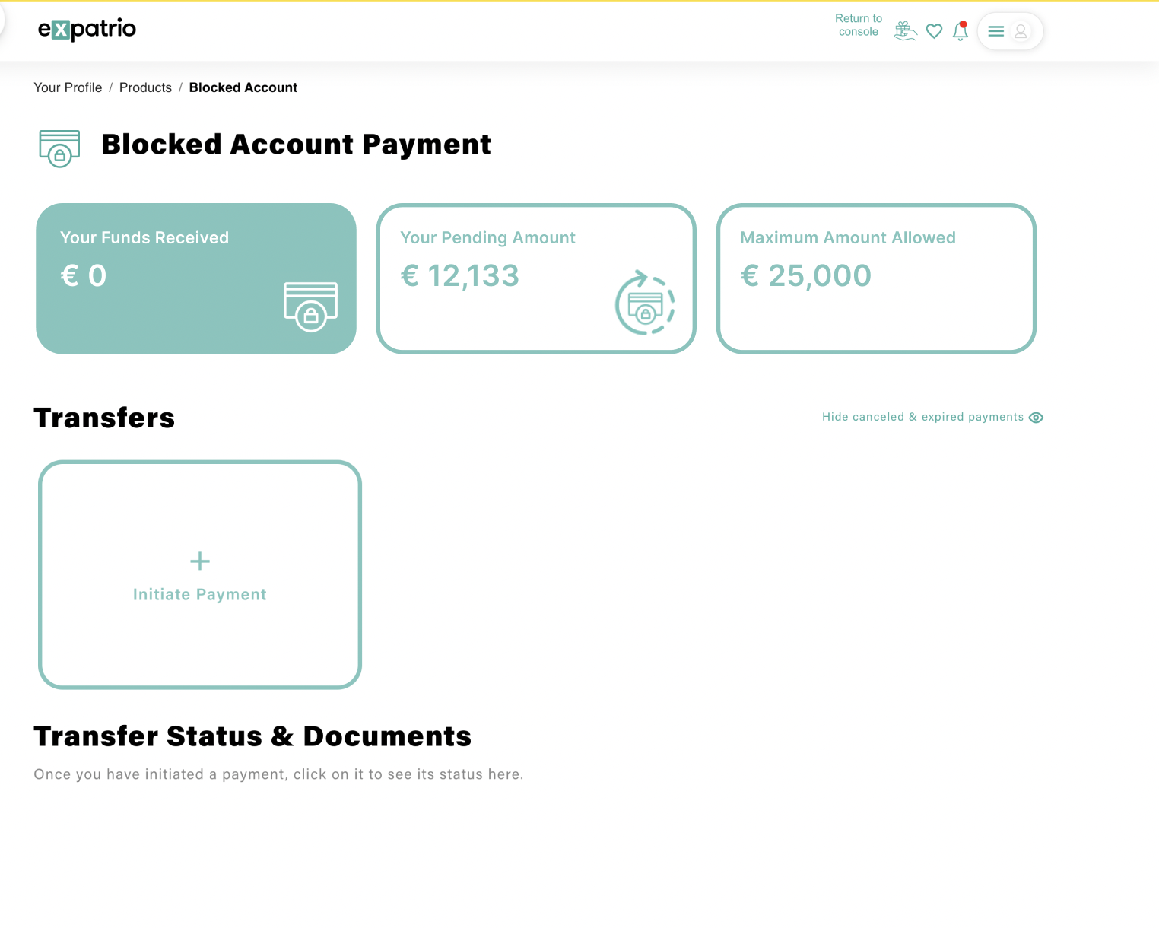This screenshot has width=1159, height=928.
Task: Click the Initiate Payment label
Action: click(x=199, y=595)
